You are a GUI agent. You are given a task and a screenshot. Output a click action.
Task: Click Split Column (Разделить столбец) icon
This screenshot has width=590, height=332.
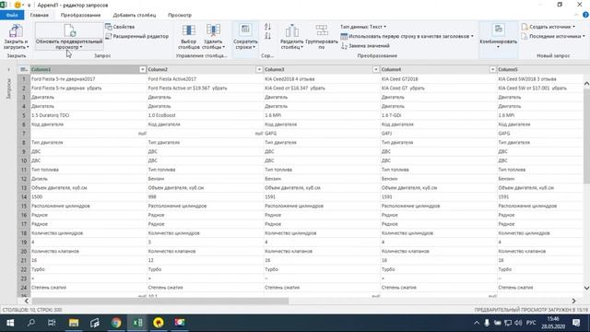click(291, 30)
